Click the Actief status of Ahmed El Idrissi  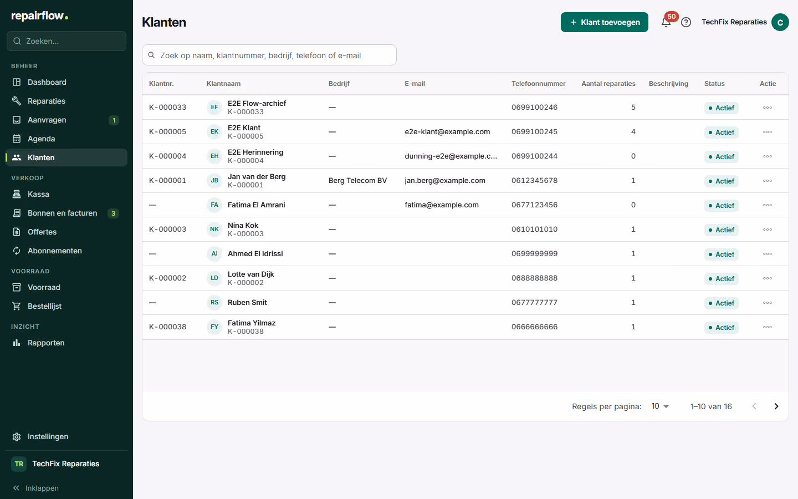click(x=722, y=254)
